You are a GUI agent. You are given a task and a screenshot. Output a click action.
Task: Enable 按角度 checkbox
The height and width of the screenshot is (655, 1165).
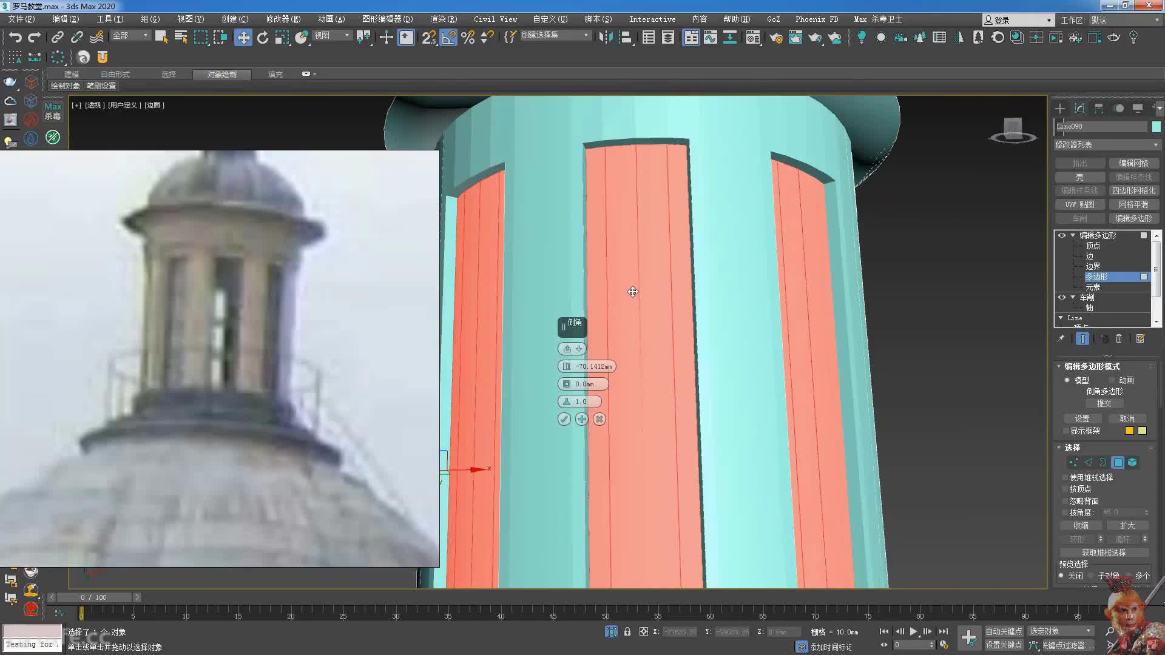(1065, 512)
